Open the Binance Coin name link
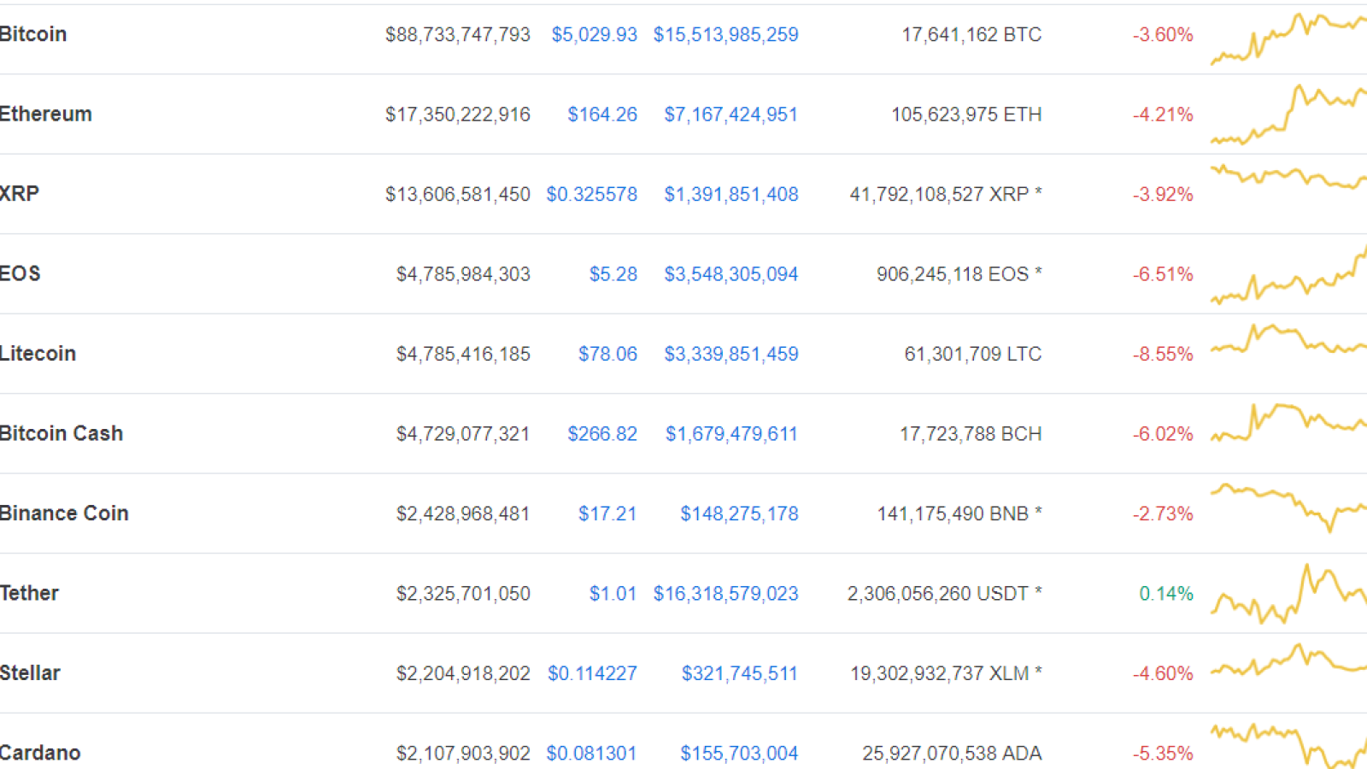The width and height of the screenshot is (1367, 769). pos(65,513)
